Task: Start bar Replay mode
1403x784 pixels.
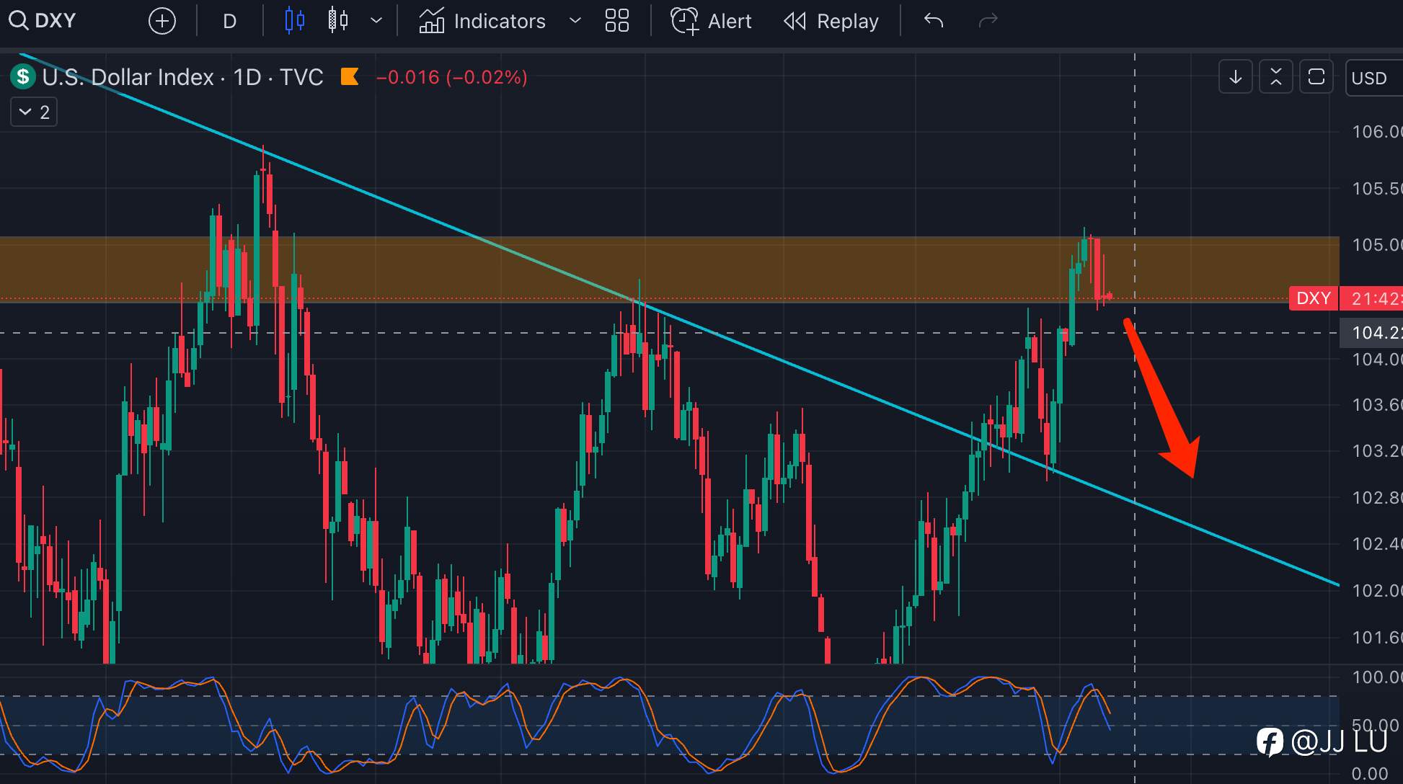Action: coord(831,21)
